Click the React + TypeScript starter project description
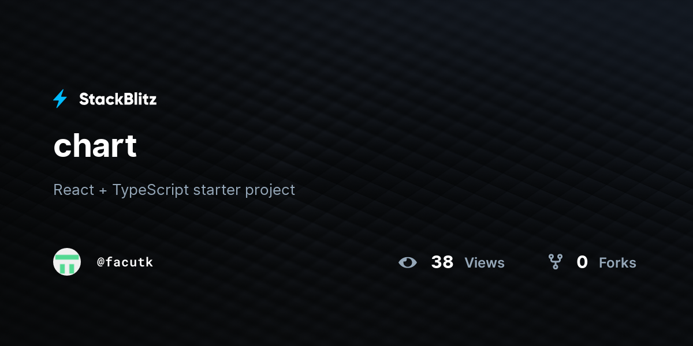The height and width of the screenshot is (346, 693). click(174, 190)
